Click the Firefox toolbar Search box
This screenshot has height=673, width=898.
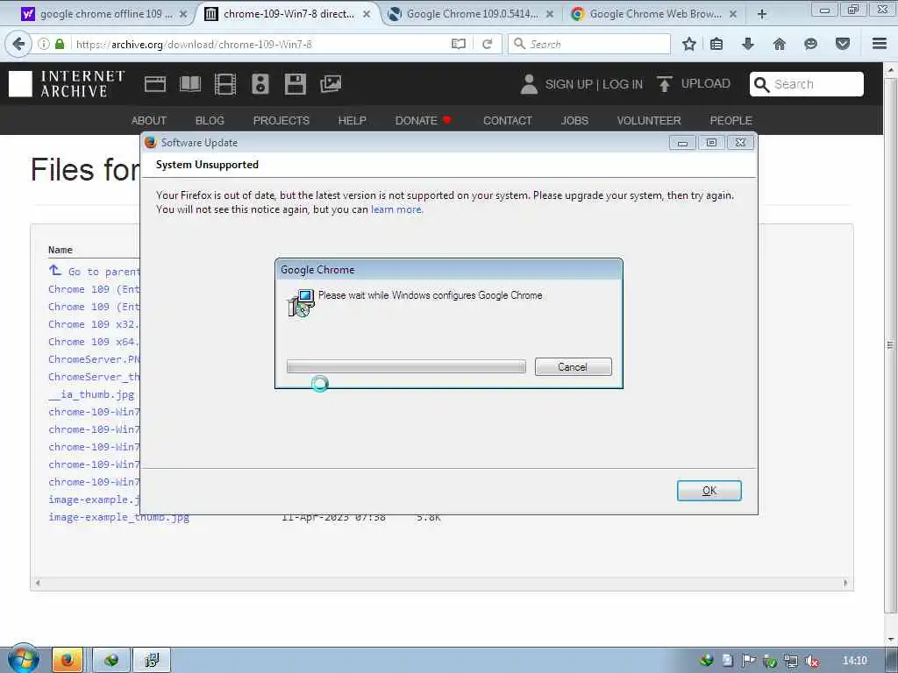(x=588, y=44)
